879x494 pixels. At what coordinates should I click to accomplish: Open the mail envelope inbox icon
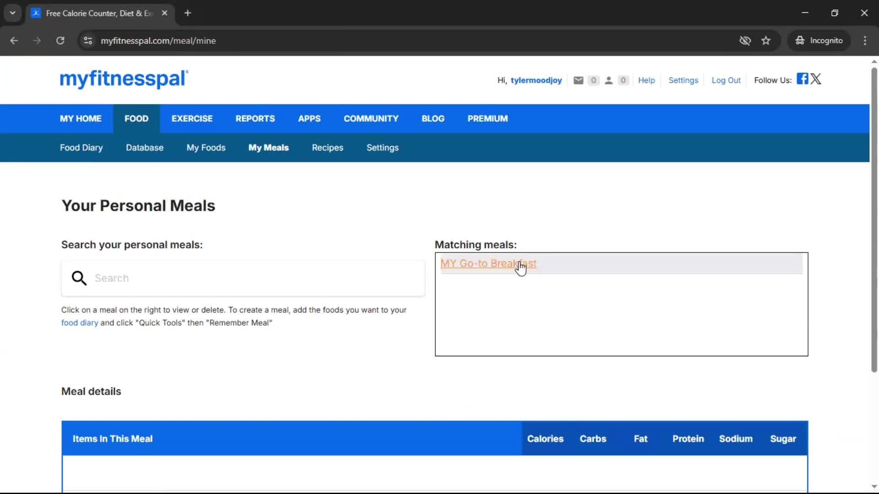click(x=578, y=81)
